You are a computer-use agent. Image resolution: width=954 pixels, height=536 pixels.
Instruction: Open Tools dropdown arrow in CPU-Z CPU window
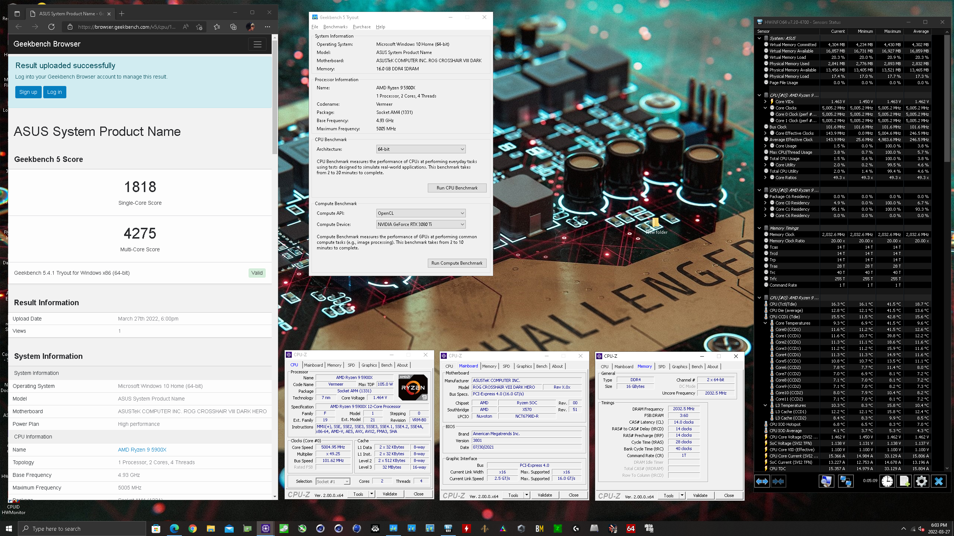372,494
